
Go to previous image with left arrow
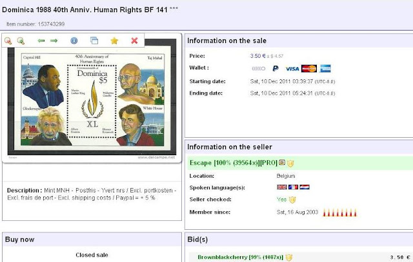[x=41, y=41]
